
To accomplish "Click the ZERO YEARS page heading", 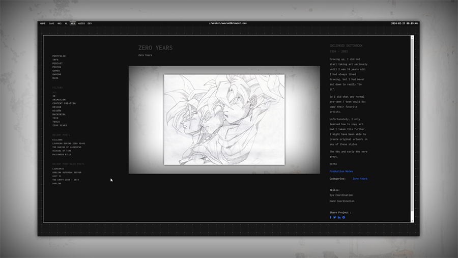I will [155, 48].
